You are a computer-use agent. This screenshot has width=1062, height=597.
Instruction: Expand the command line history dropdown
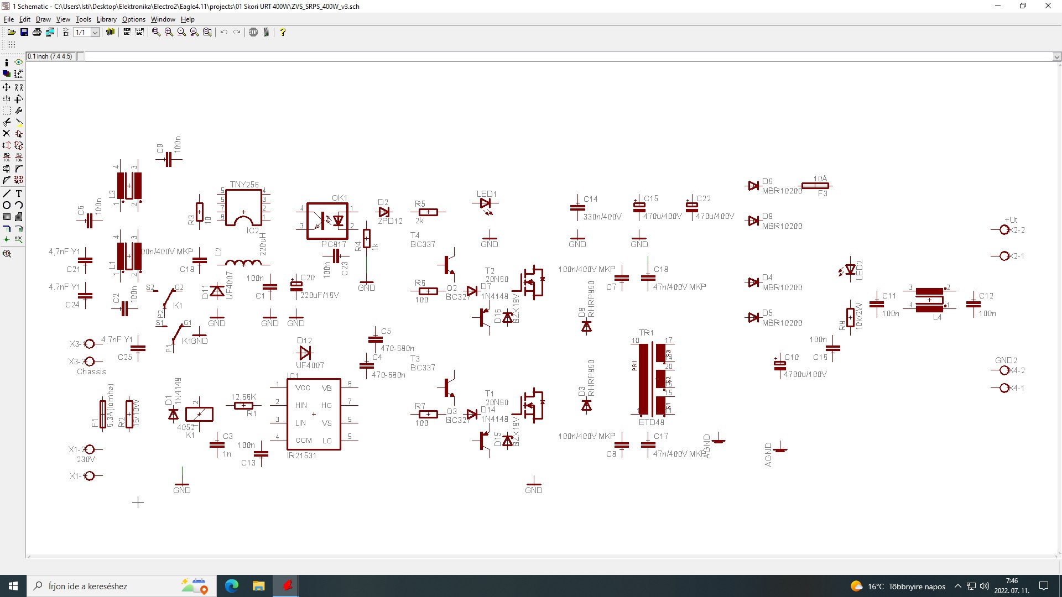tap(1056, 56)
